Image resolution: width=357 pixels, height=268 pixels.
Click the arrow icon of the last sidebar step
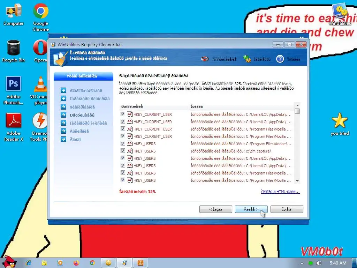(63, 139)
